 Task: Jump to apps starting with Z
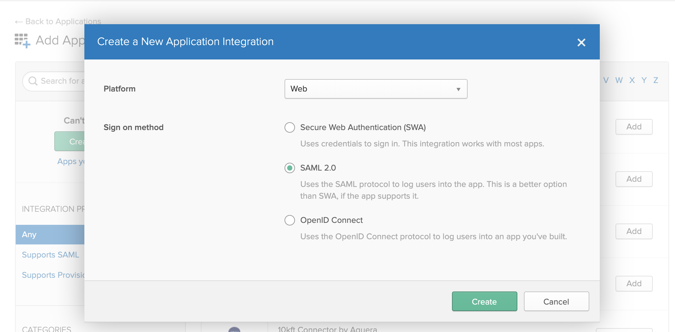pos(656,80)
